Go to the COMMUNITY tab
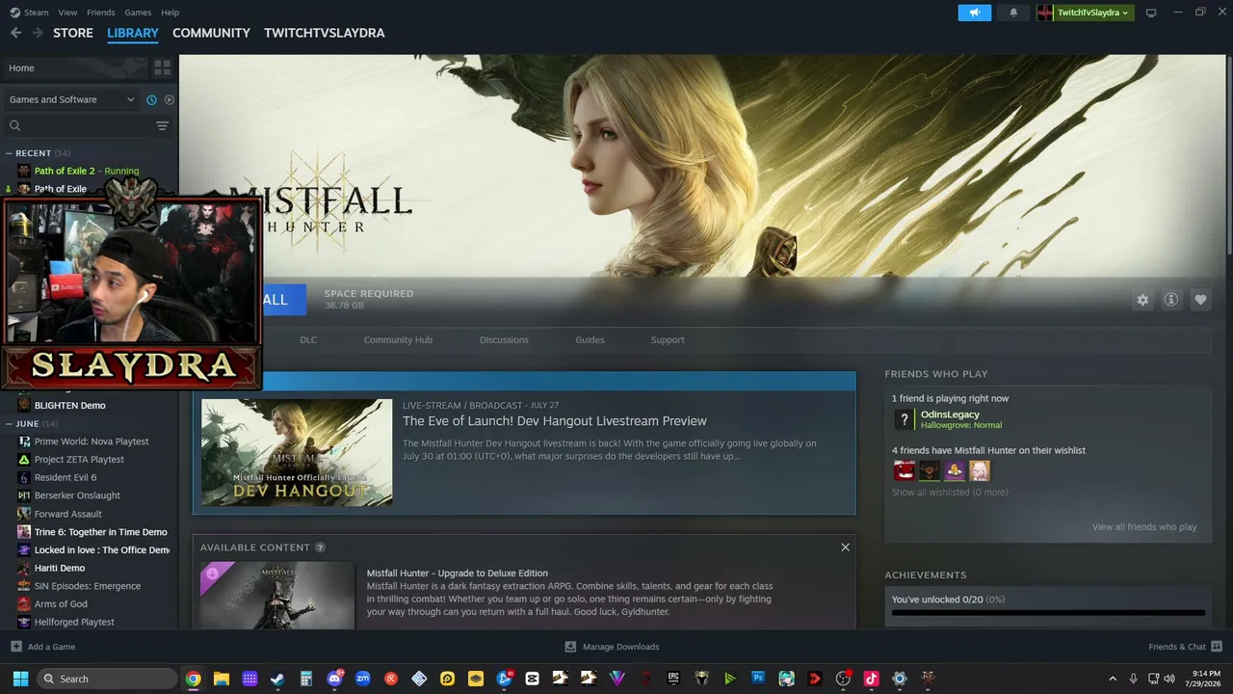This screenshot has height=694, width=1233. point(211,33)
